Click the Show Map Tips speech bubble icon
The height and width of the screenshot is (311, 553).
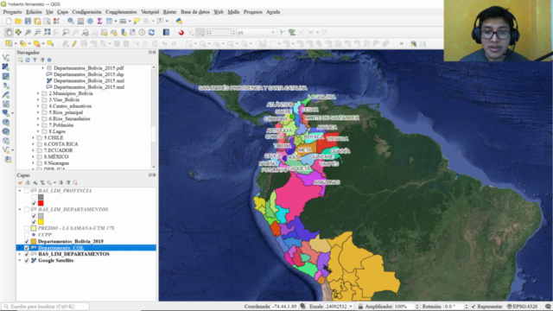(137, 22)
